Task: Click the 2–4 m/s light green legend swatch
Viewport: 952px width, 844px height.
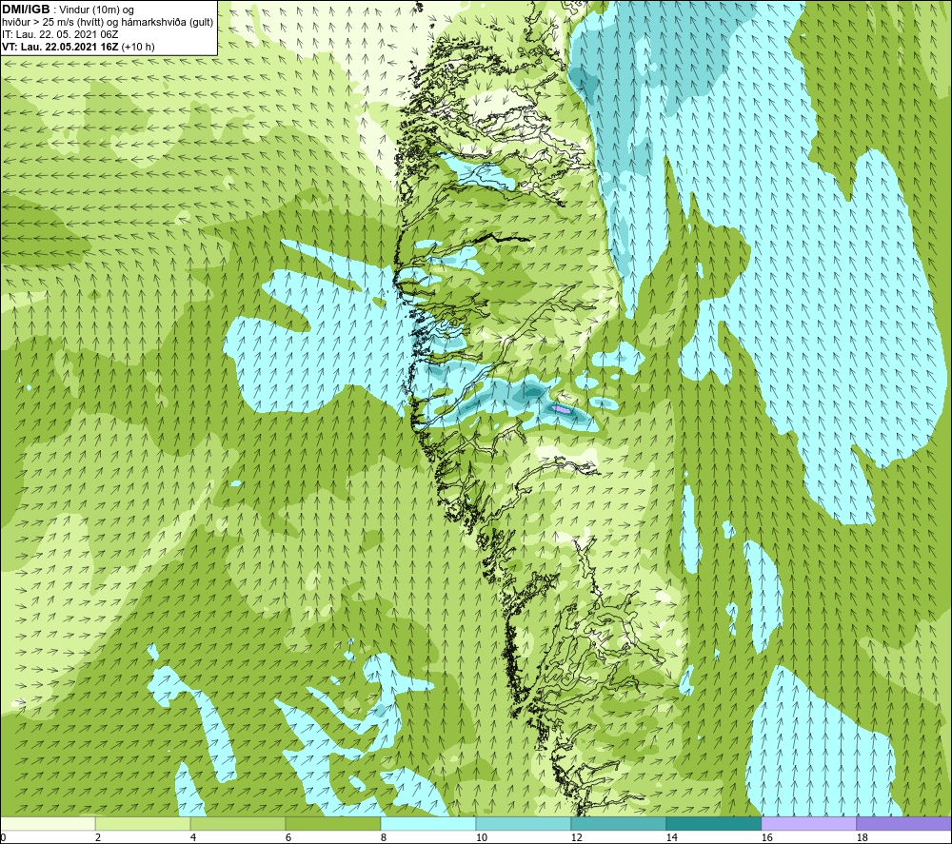Action: (143, 823)
